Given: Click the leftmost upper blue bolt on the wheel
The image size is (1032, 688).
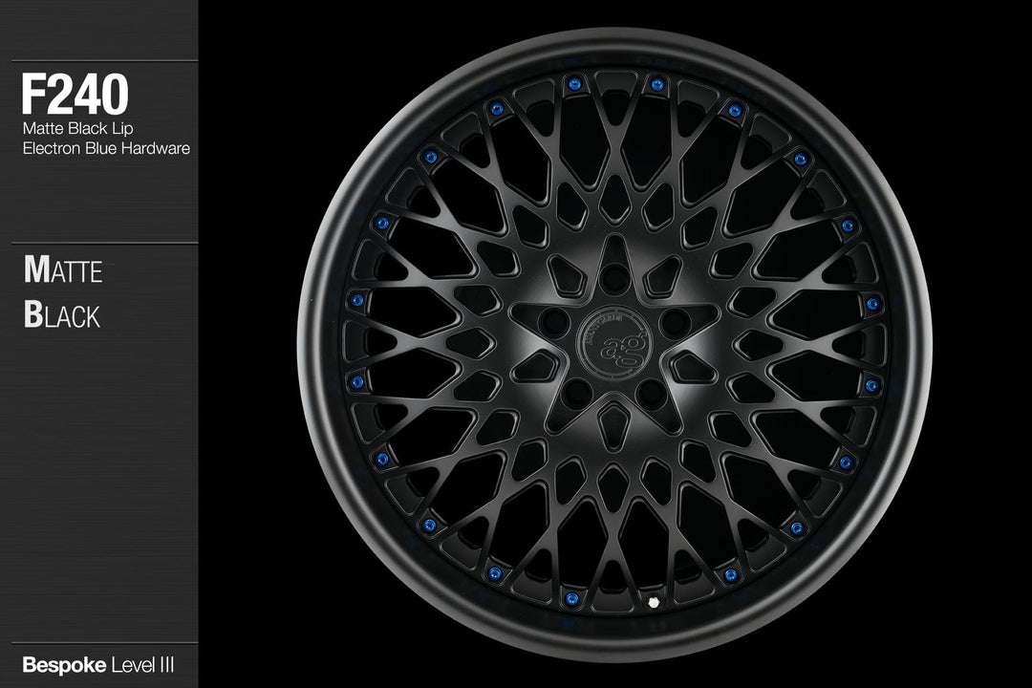Looking at the screenshot, I should (356, 301).
